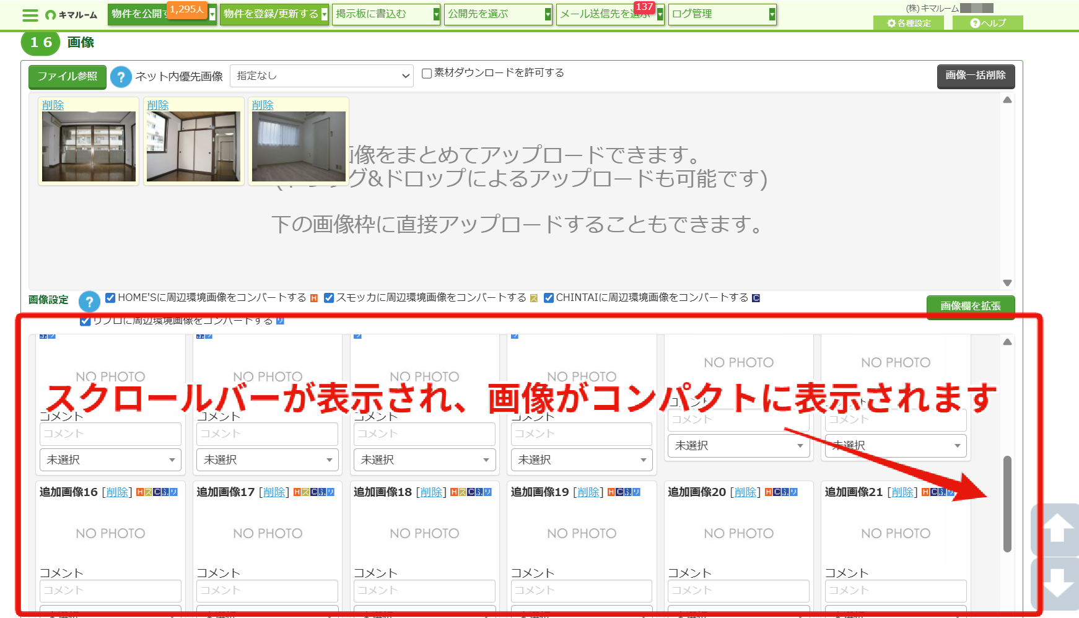1079x618 pixels.
Task: Open help for ネット内優先画像
Action: point(121,77)
